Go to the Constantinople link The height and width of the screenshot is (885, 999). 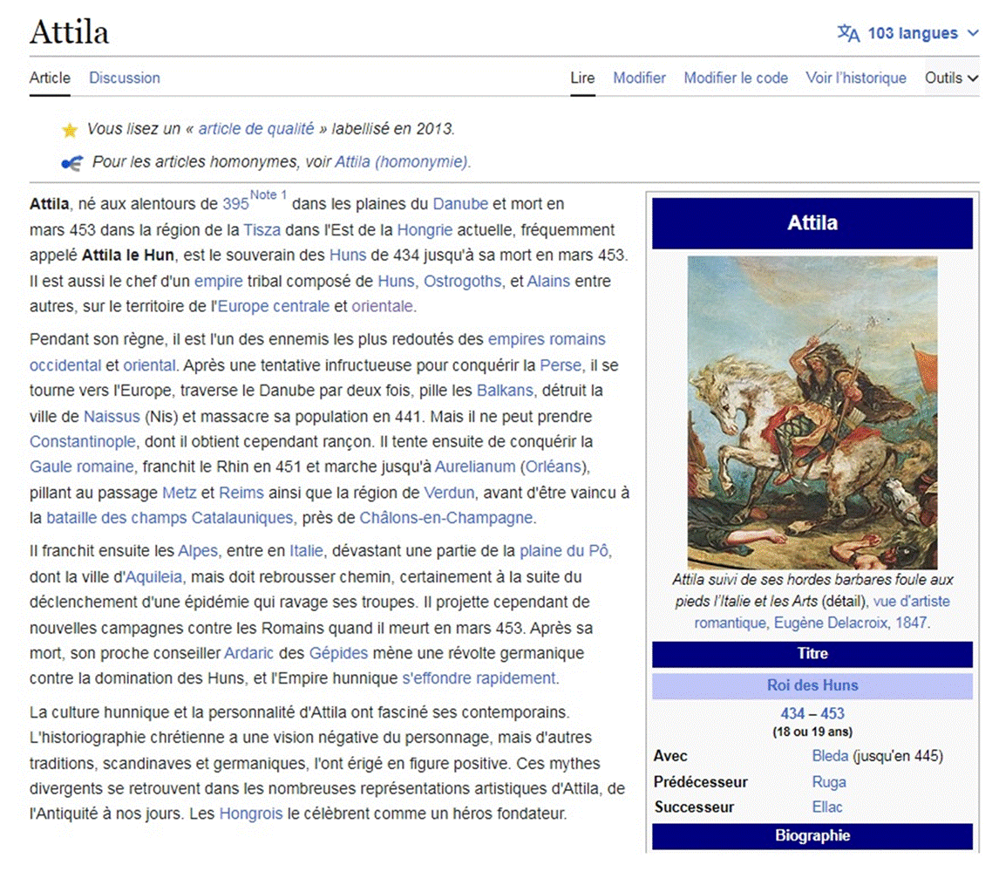(82, 441)
